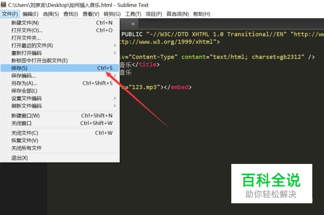The image size is (324, 215).
Task: Open the 查看(V) menu
Action: click(91, 14)
